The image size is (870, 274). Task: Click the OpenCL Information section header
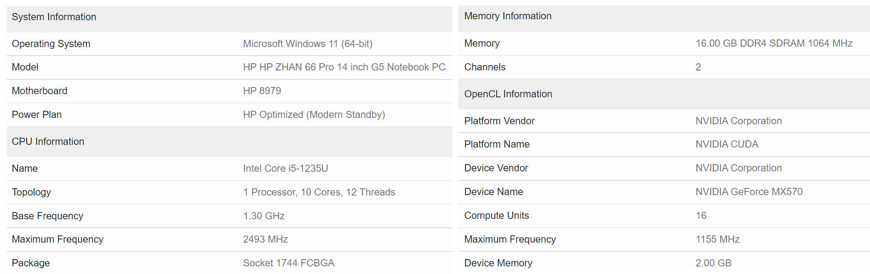508,94
